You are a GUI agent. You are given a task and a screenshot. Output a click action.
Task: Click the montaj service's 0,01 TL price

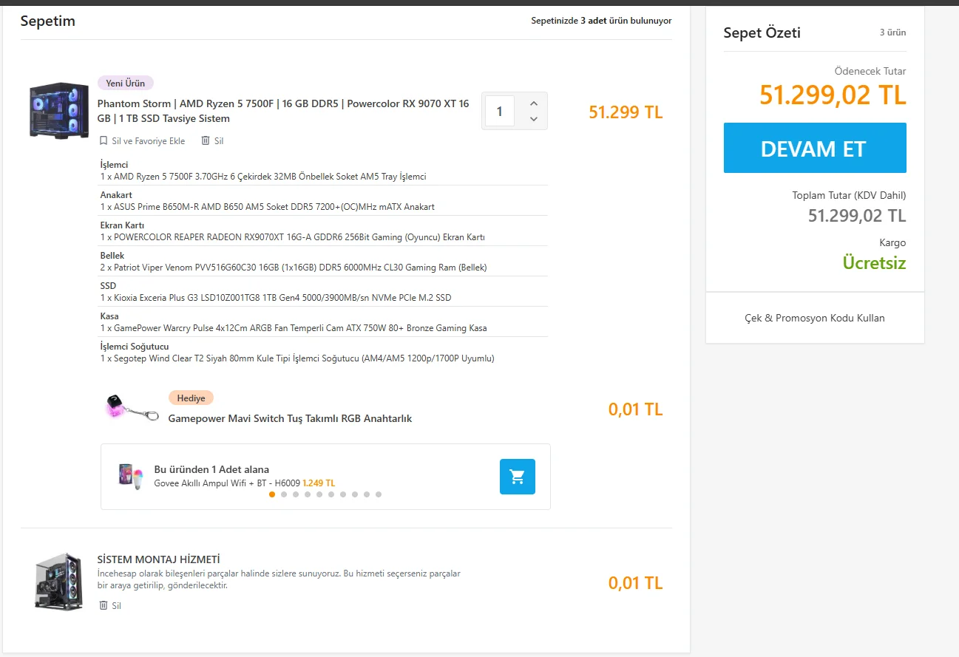[x=636, y=583]
